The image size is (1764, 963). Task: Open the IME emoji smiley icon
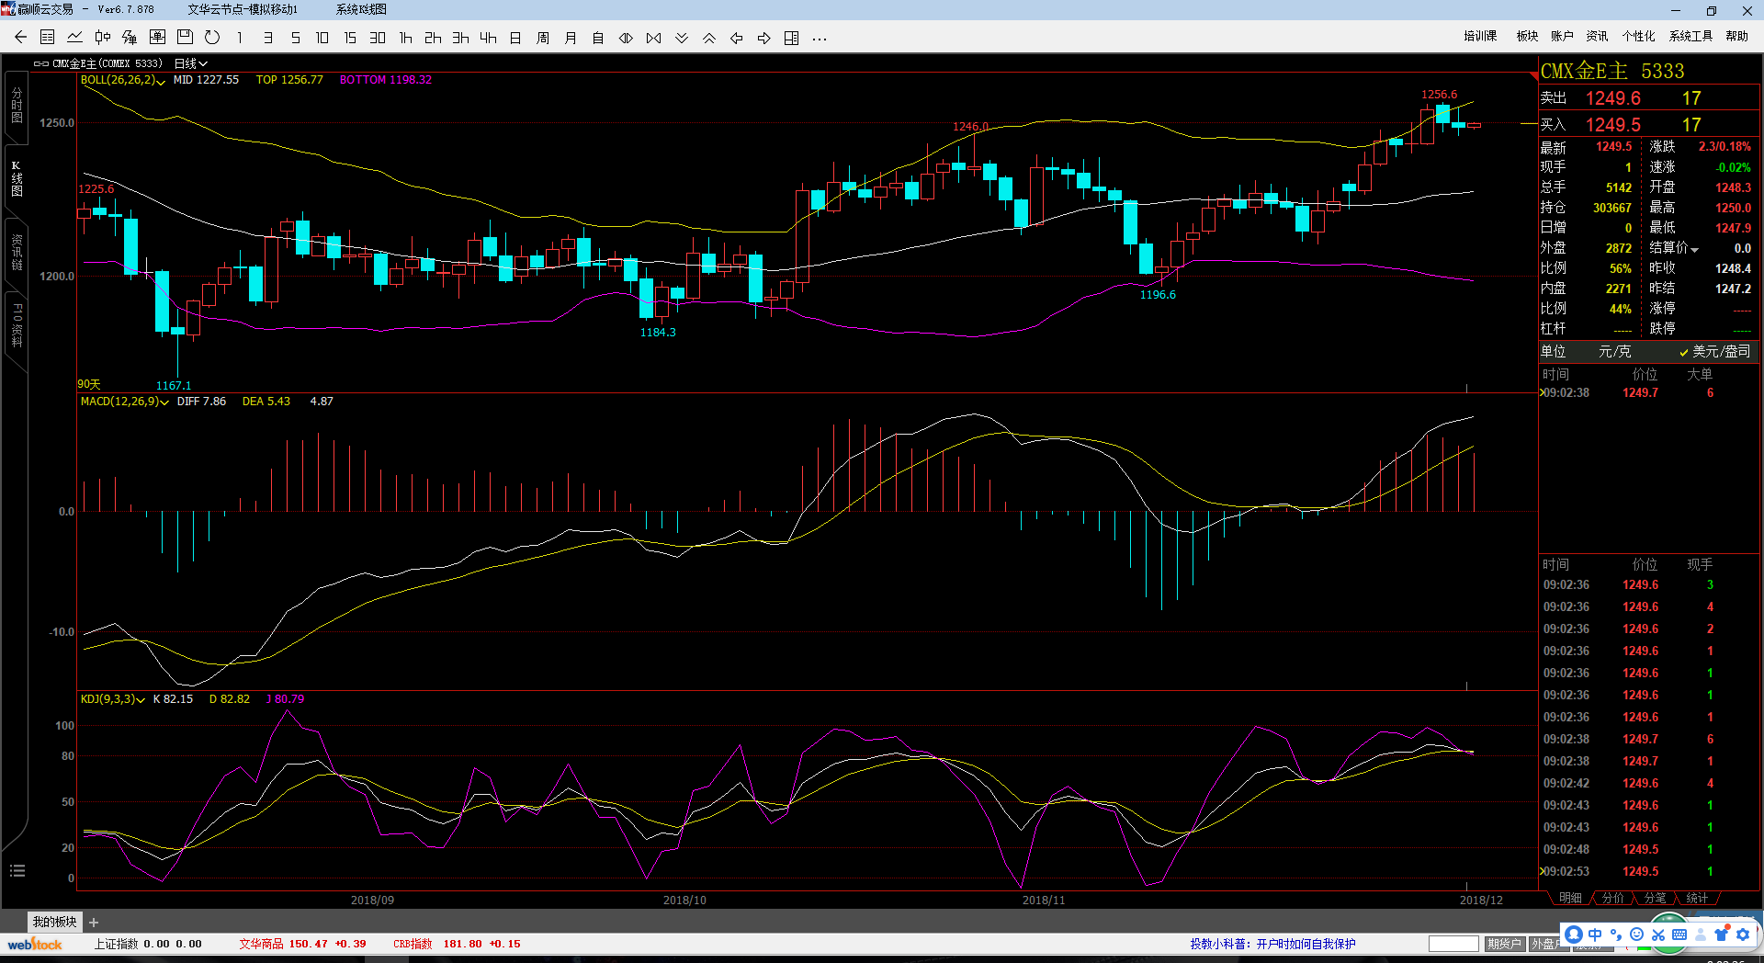[1636, 935]
